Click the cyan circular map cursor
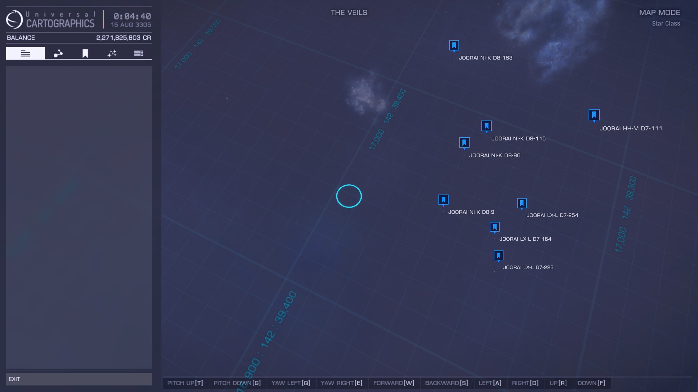This screenshot has width=698, height=392. pyautogui.click(x=349, y=196)
